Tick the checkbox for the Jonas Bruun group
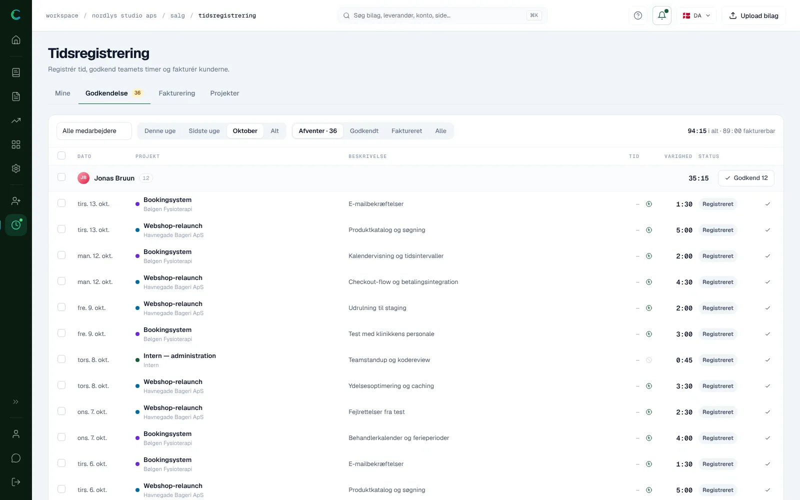Image resolution: width=800 pixels, height=500 pixels. point(61,177)
